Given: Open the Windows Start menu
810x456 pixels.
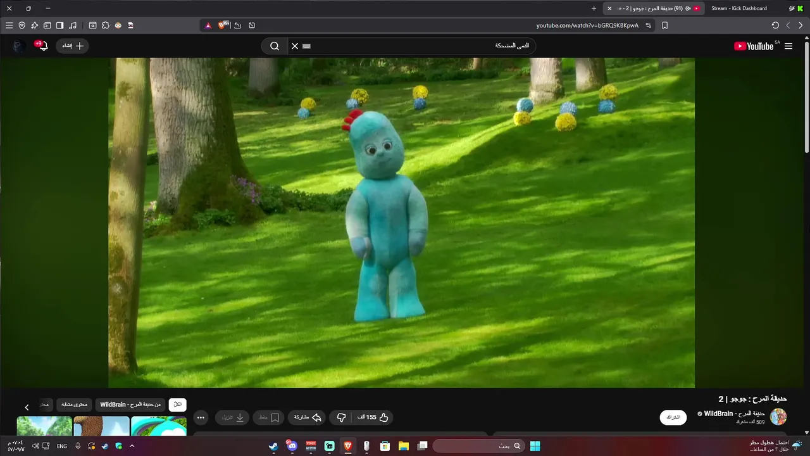Looking at the screenshot, I should [x=535, y=446].
